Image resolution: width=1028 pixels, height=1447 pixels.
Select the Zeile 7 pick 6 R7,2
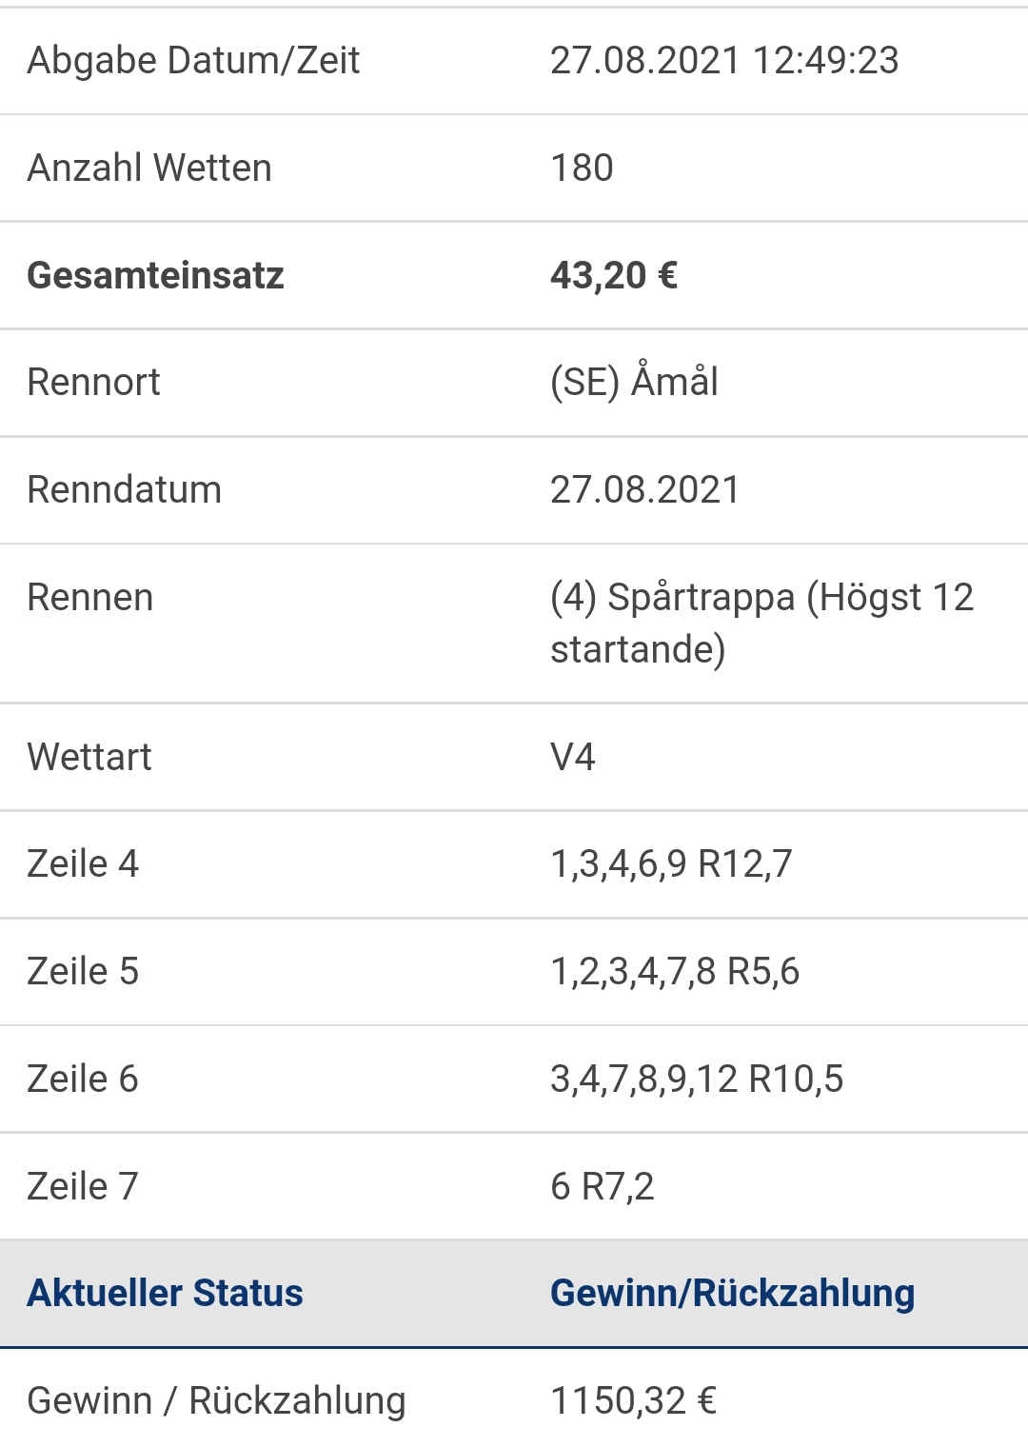coord(603,1187)
